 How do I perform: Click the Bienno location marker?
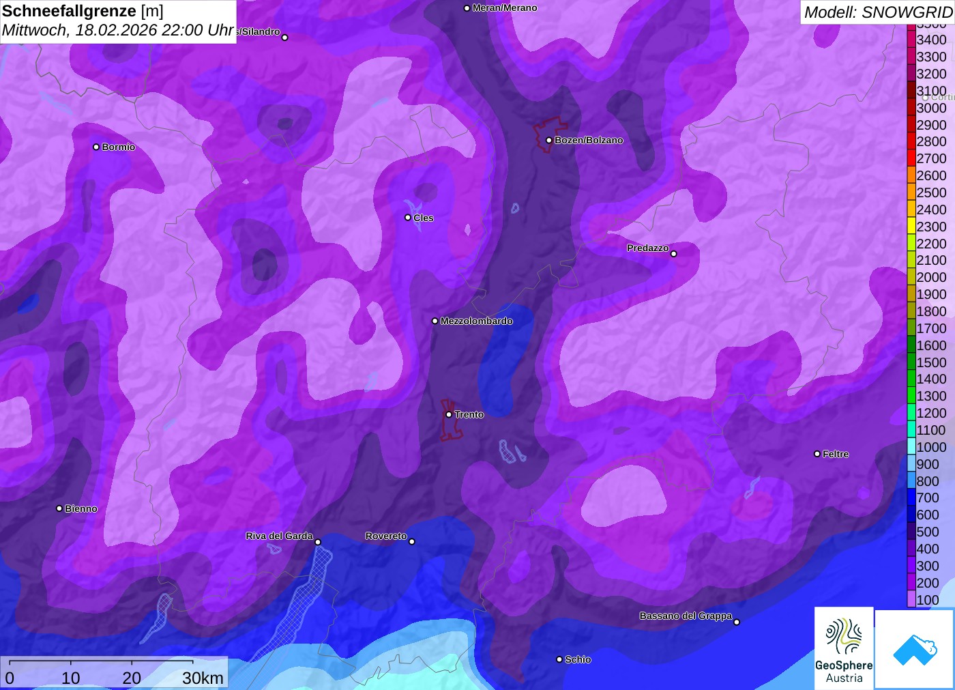(x=59, y=508)
